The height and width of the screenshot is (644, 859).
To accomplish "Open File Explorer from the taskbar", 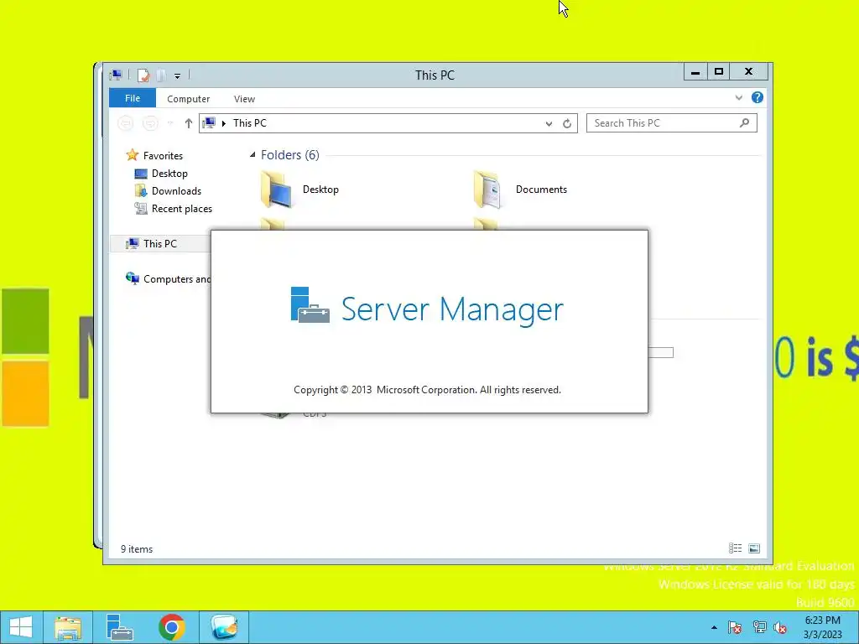I will tap(68, 627).
